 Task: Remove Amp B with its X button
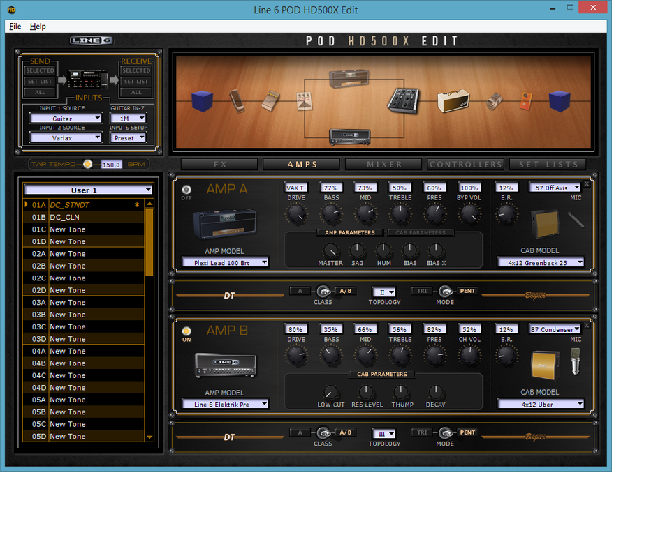click(x=587, y=325)
